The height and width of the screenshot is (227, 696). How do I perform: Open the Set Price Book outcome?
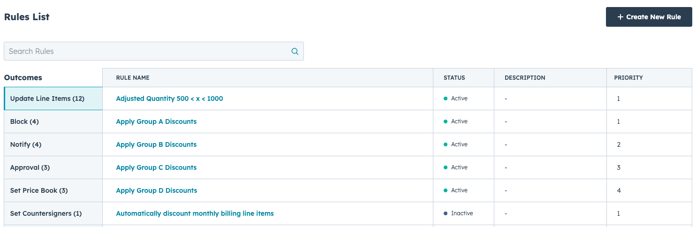pos(39,190)
